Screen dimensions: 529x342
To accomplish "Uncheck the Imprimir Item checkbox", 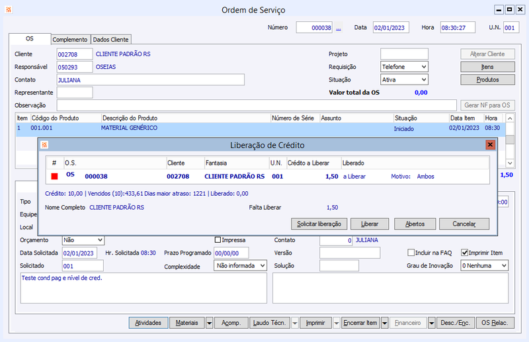I will coord(464,252).
